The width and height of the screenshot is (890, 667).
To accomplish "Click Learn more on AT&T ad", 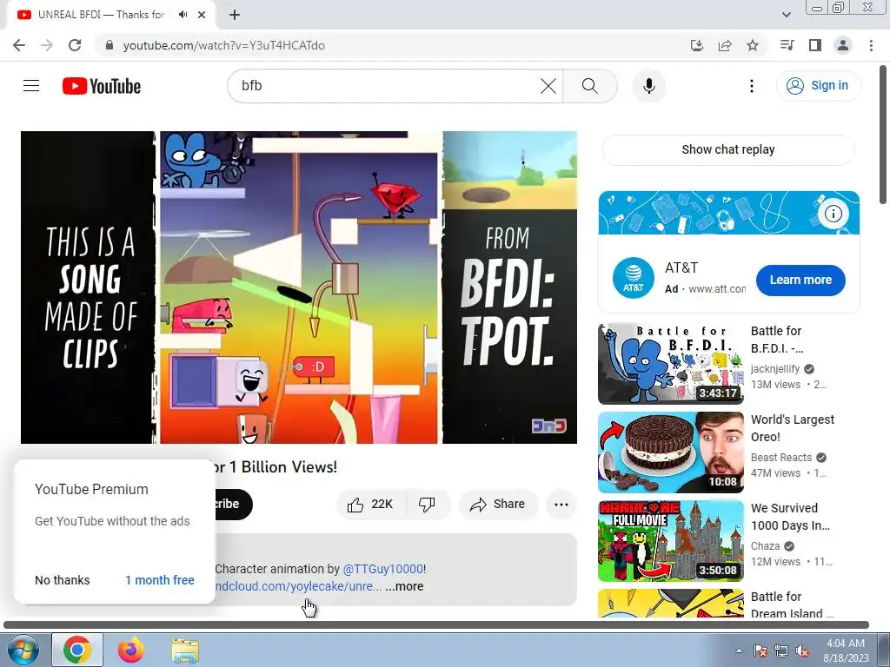I will coord(800,280).
